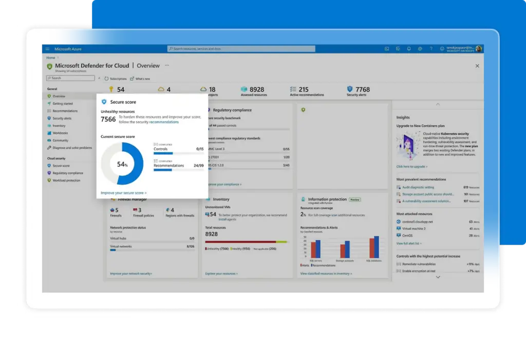This screenshot has height=337, width=526.
Task: Click the Total resources health bar
Action: point(247,242)
